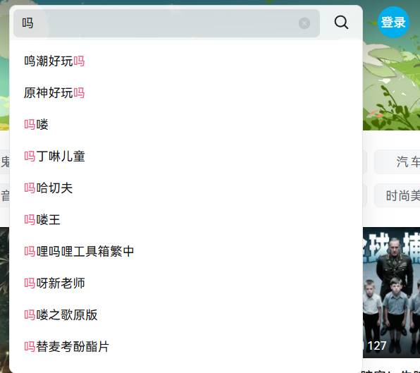Choose the 吗喽 suggestion
This screenshot has width=420, height=373.
(185, 125)
